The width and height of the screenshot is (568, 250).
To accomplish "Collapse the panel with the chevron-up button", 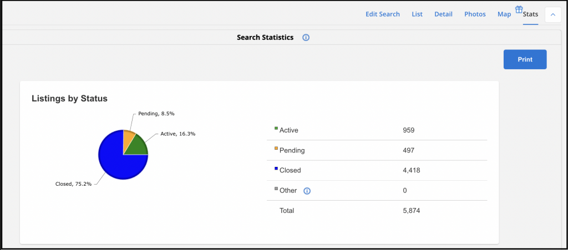I will click(x=552, y=14).
